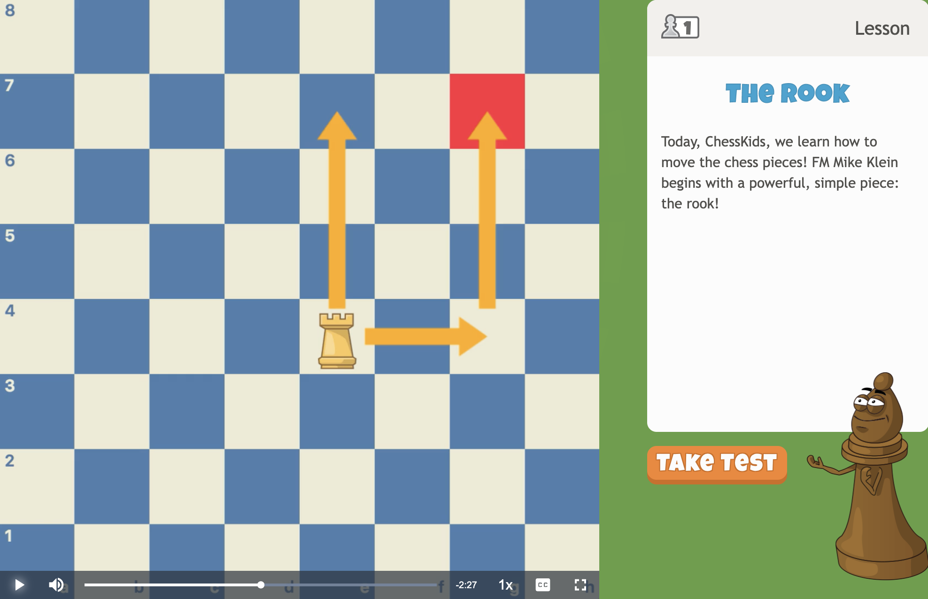Click the lesson number badge icon
The image size is (928, 599).
[x=679, y=28]
